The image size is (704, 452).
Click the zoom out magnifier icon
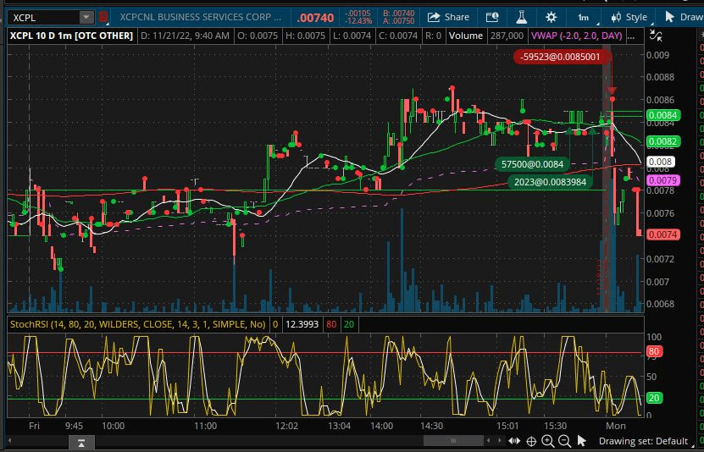(564, 440)
